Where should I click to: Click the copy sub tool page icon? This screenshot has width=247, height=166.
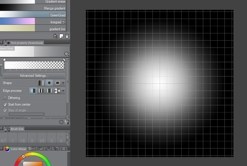[61, 36]
